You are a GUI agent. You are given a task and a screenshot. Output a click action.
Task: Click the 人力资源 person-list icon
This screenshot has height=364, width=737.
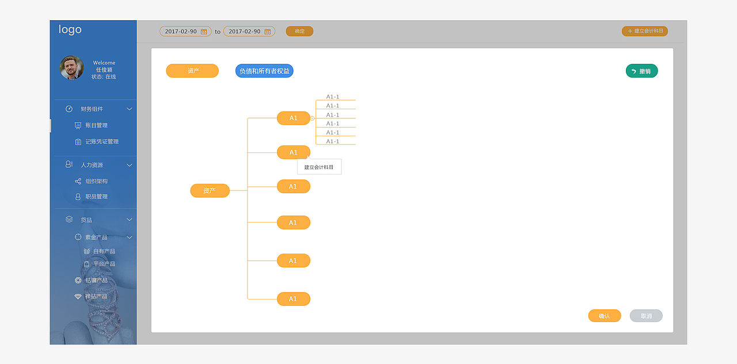pyautogui.click(x=69, y=164)
